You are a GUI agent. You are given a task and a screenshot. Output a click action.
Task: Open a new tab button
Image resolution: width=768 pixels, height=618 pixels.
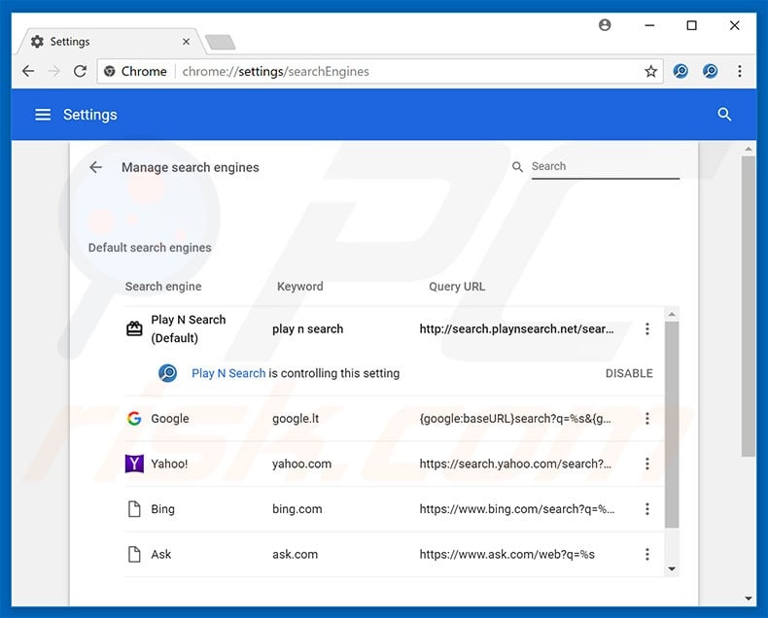[x=221, y=43]
